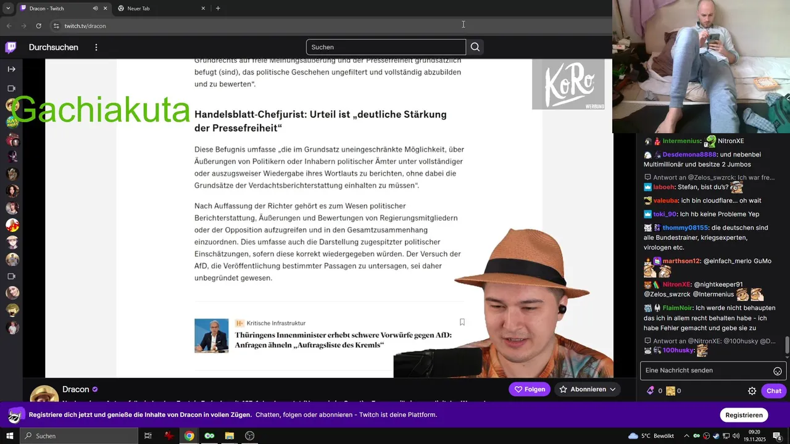The height and width of the screenshot is (444, 790).
Task: Open the round icon right of File Explorer
Action: point(250,436)
